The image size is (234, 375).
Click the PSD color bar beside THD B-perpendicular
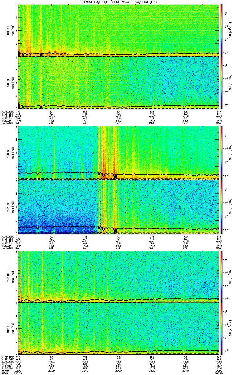pos(222,152)
